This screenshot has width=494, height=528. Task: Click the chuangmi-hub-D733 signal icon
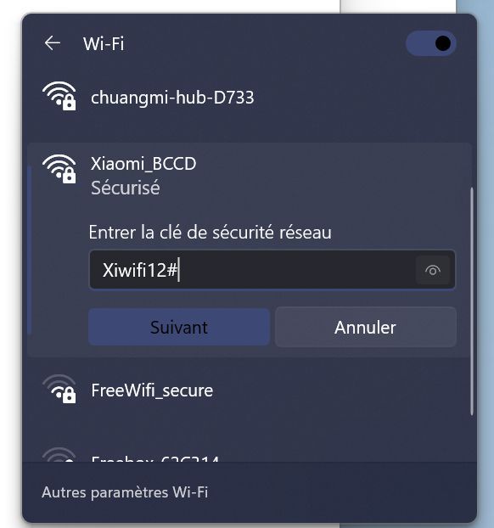[59, 96]
